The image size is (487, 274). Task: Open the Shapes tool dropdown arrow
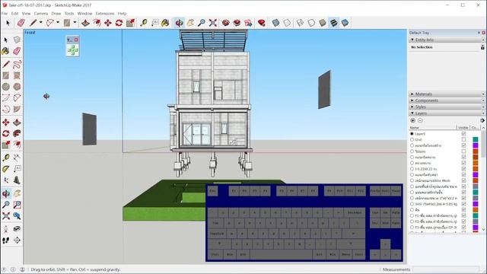tap(75, 22)
